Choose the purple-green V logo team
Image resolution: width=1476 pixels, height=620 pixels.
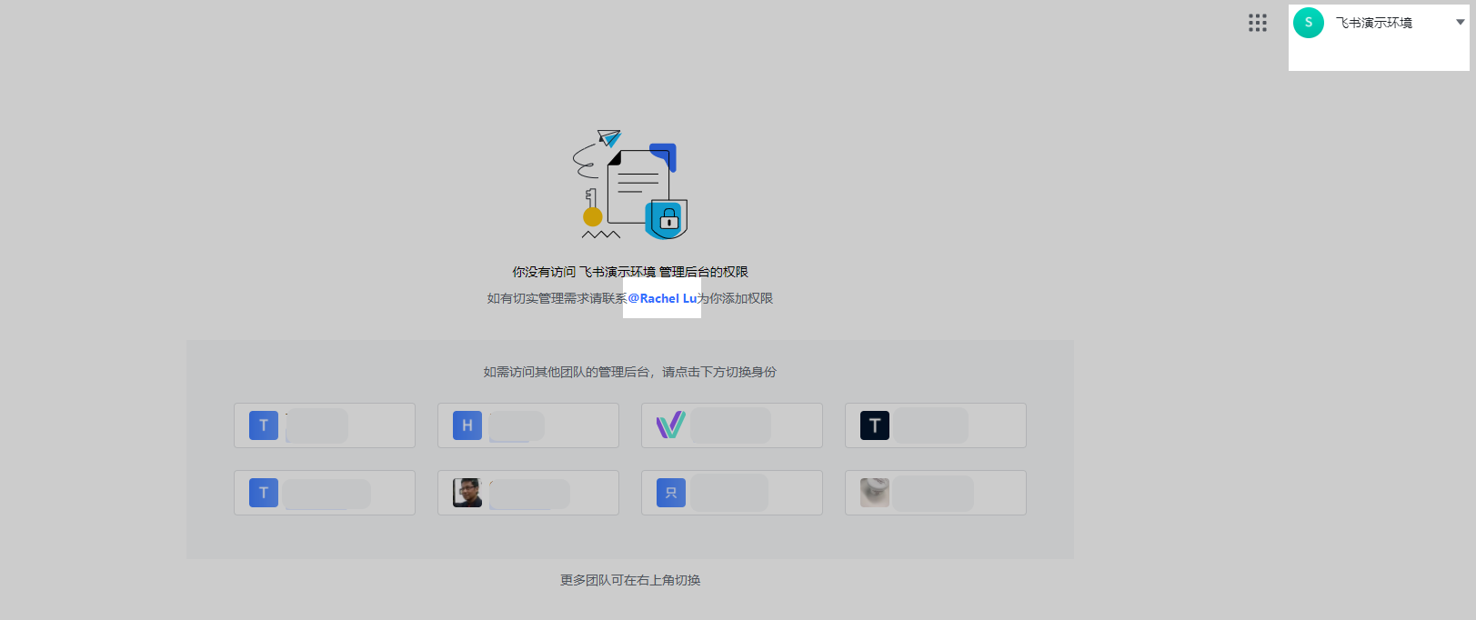(671, 425)
